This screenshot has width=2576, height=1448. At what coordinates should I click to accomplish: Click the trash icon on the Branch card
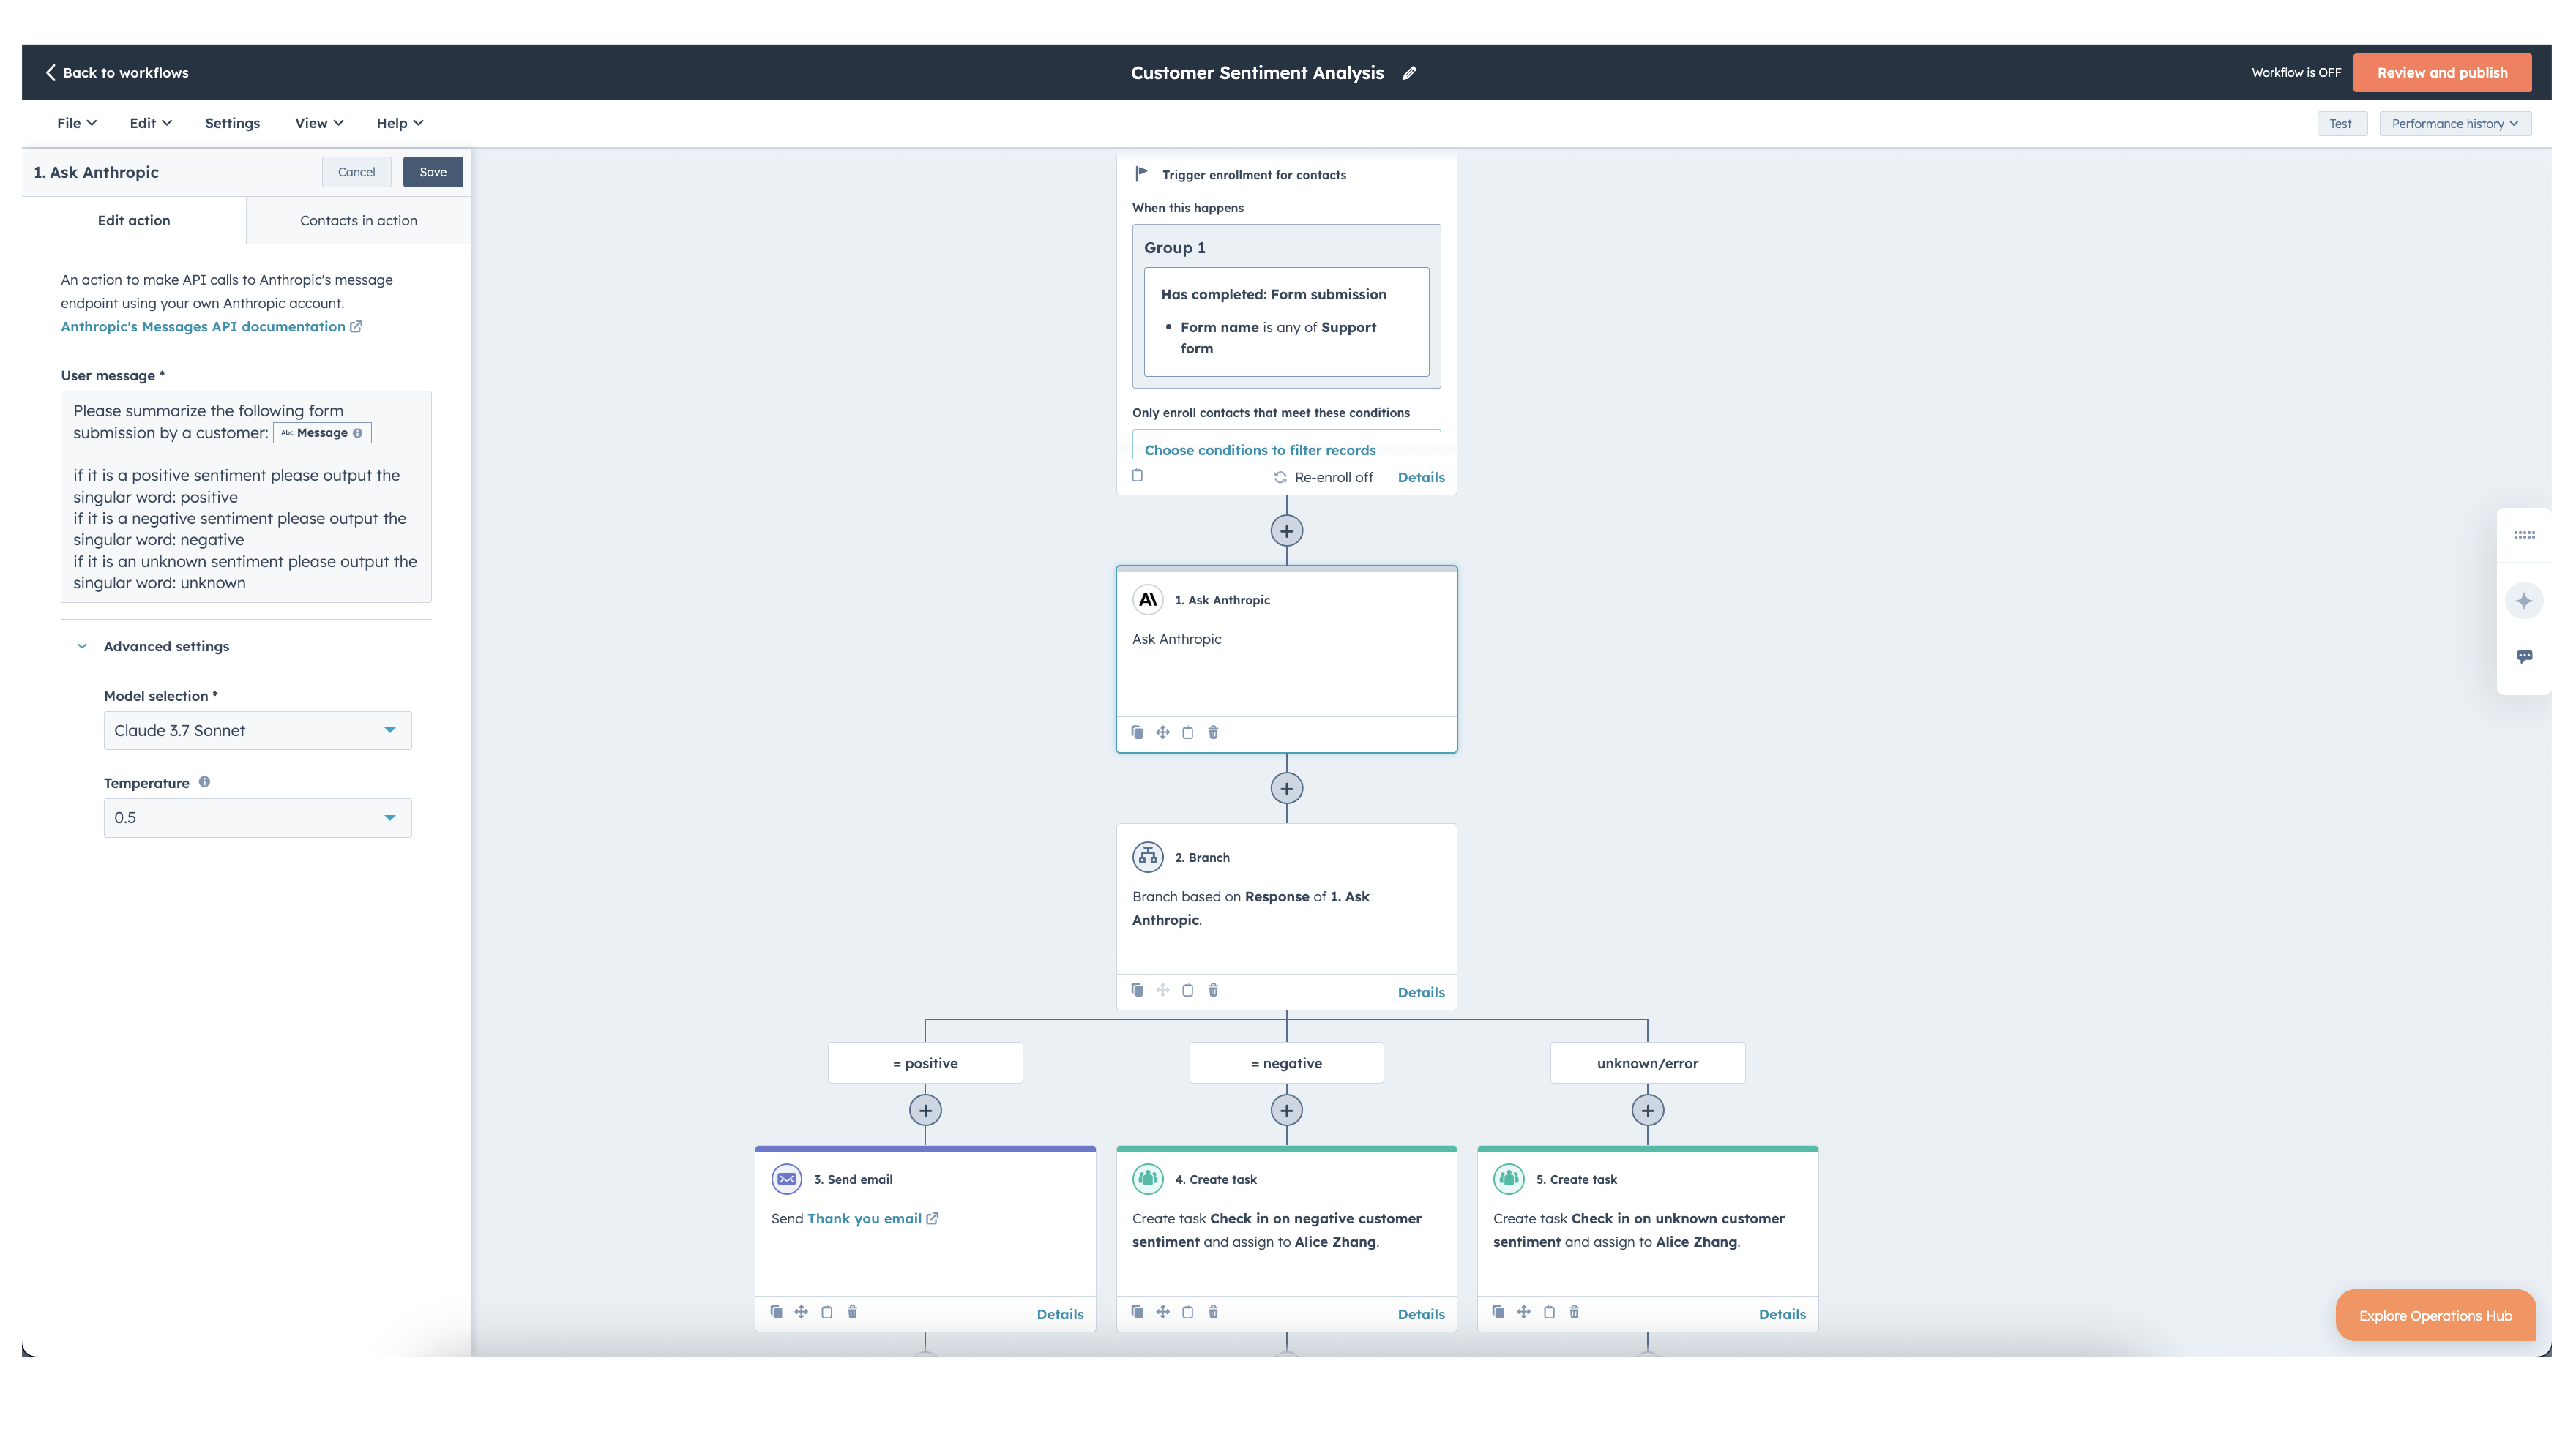pos(1213,990)
